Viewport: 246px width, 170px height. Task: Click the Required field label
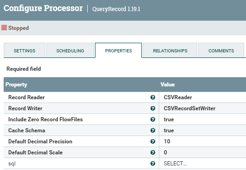coord(24,69)
